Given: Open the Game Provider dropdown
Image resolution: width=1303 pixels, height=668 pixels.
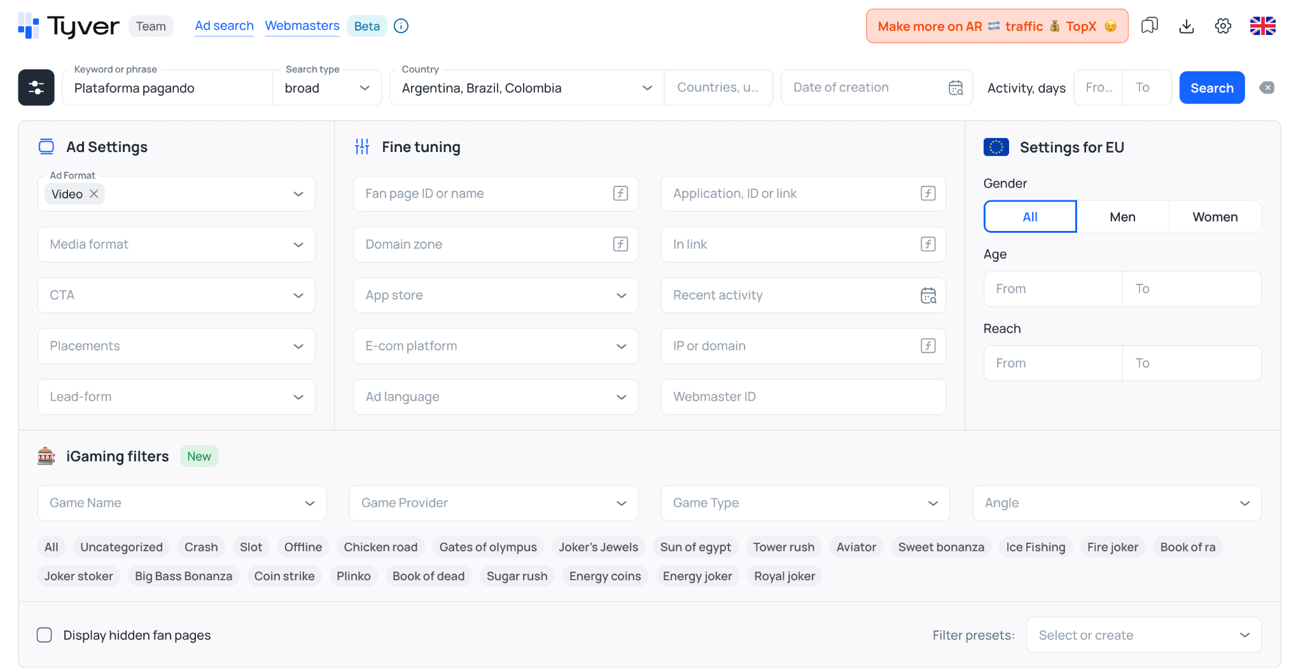Looking at the screenshot, I should click(493, 503).
